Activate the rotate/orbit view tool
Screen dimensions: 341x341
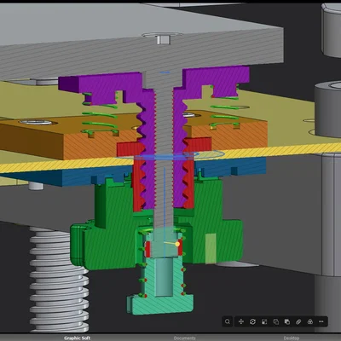[252, 321]
